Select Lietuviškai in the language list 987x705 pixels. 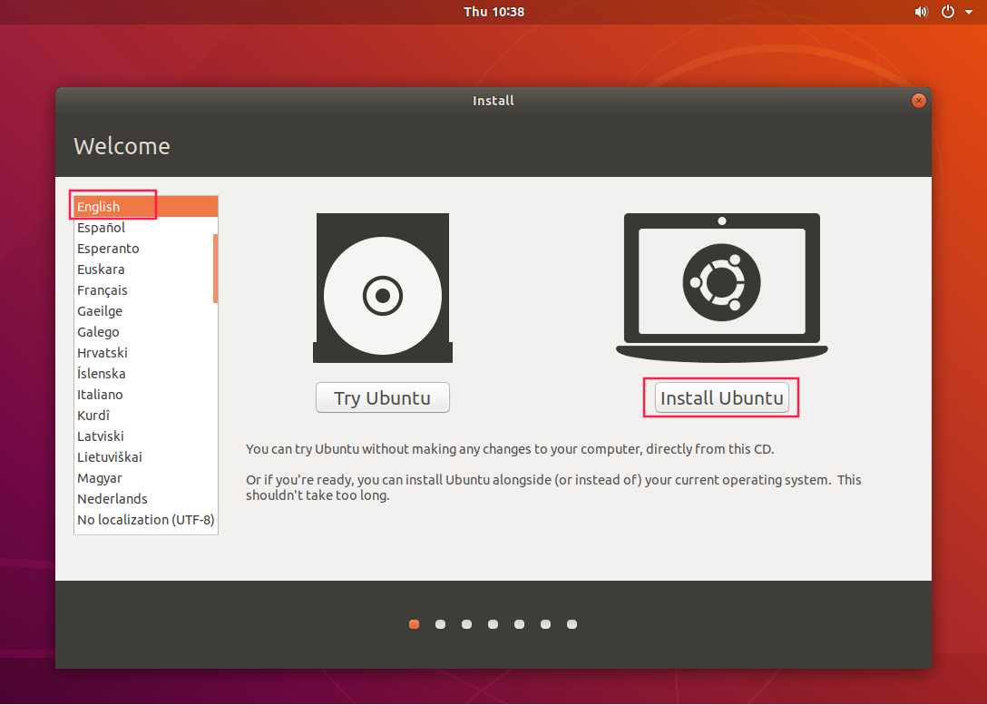(x=144, y=456)
